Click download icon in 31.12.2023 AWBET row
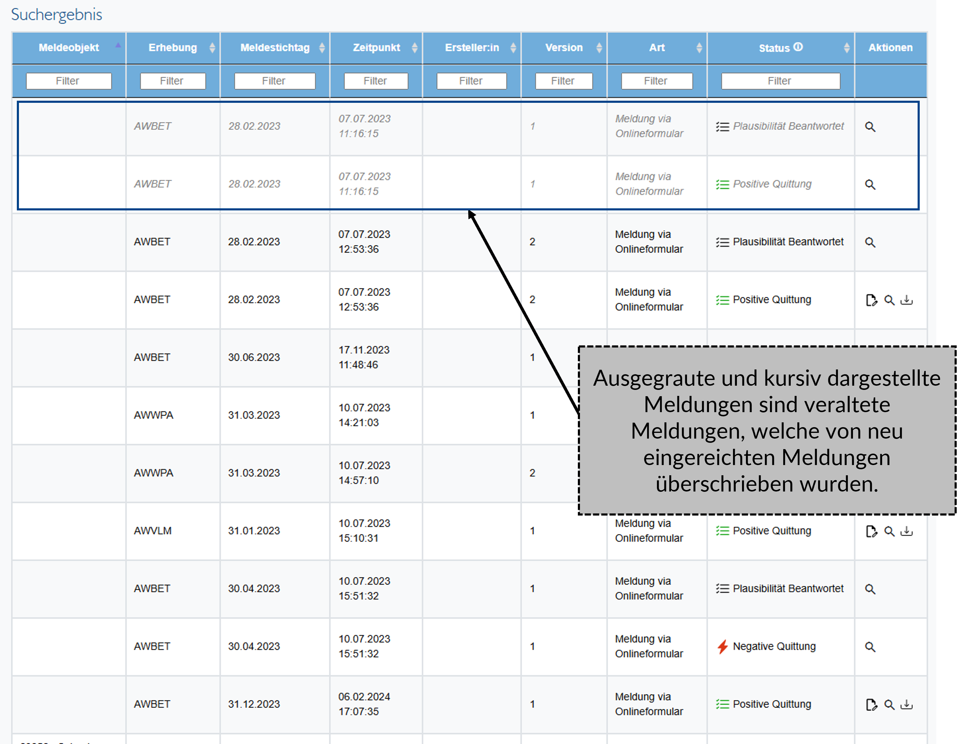 906,704
